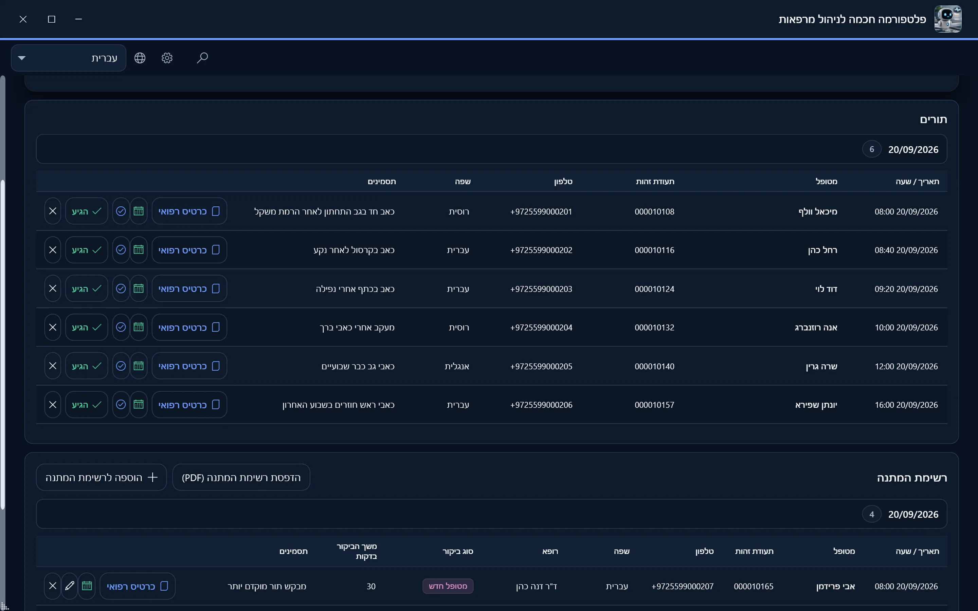Open כרטיס רפואי for דוד לוי
Screen dimensions: 978x611
(189, 289)
